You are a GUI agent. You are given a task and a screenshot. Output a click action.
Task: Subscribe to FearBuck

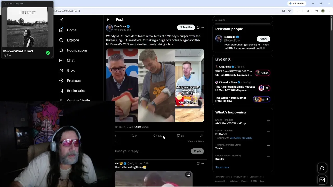coord(186,27)
